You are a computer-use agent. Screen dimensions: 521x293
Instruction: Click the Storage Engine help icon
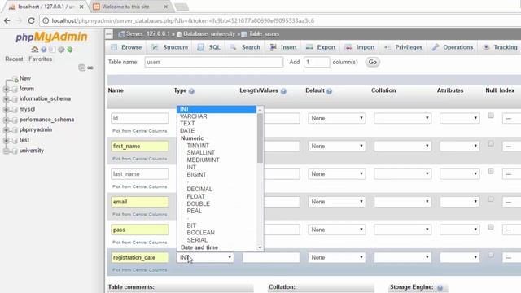click(x=440, y=287)
